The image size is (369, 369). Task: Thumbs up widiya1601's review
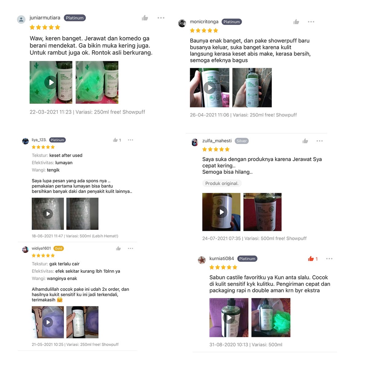pos(118,249)
